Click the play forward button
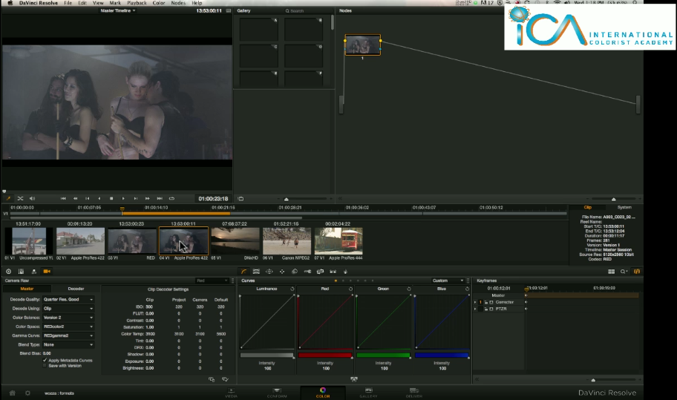The height and width of the screenshot is (400, 677). point(123,198)
